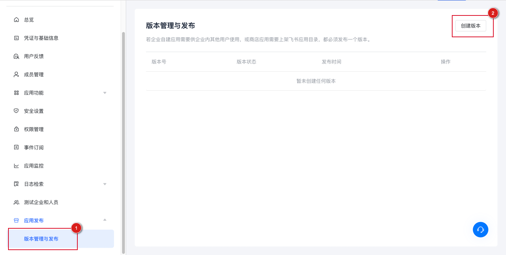Image resolution: width=506 pixels, height=255 pixels.
Task: Open the 用户反馈 feedback section
Action: pyautogui.click(x=33, y=56)
